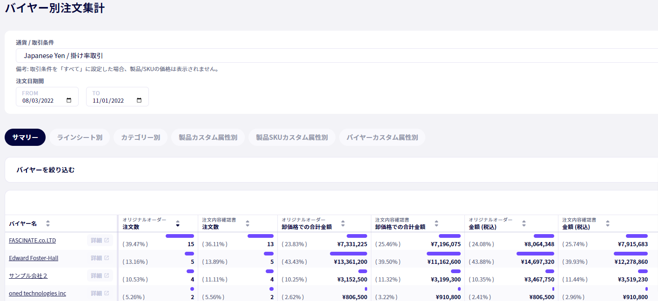Click the FROM date input 08/03/2022

click(47, 97)
